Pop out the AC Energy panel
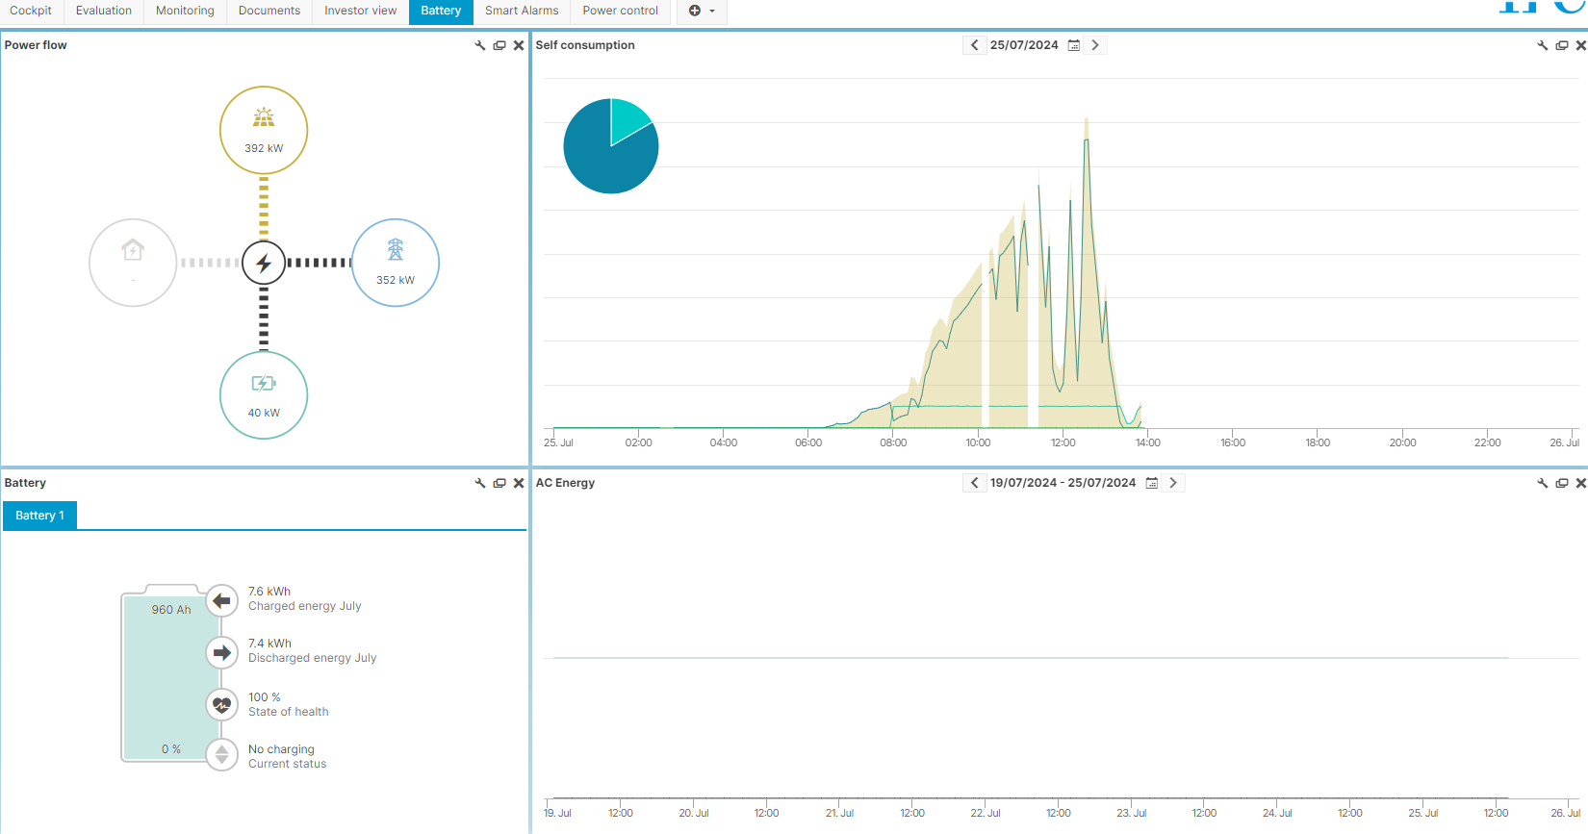 pyautogui.click(x=1562, y=483)
